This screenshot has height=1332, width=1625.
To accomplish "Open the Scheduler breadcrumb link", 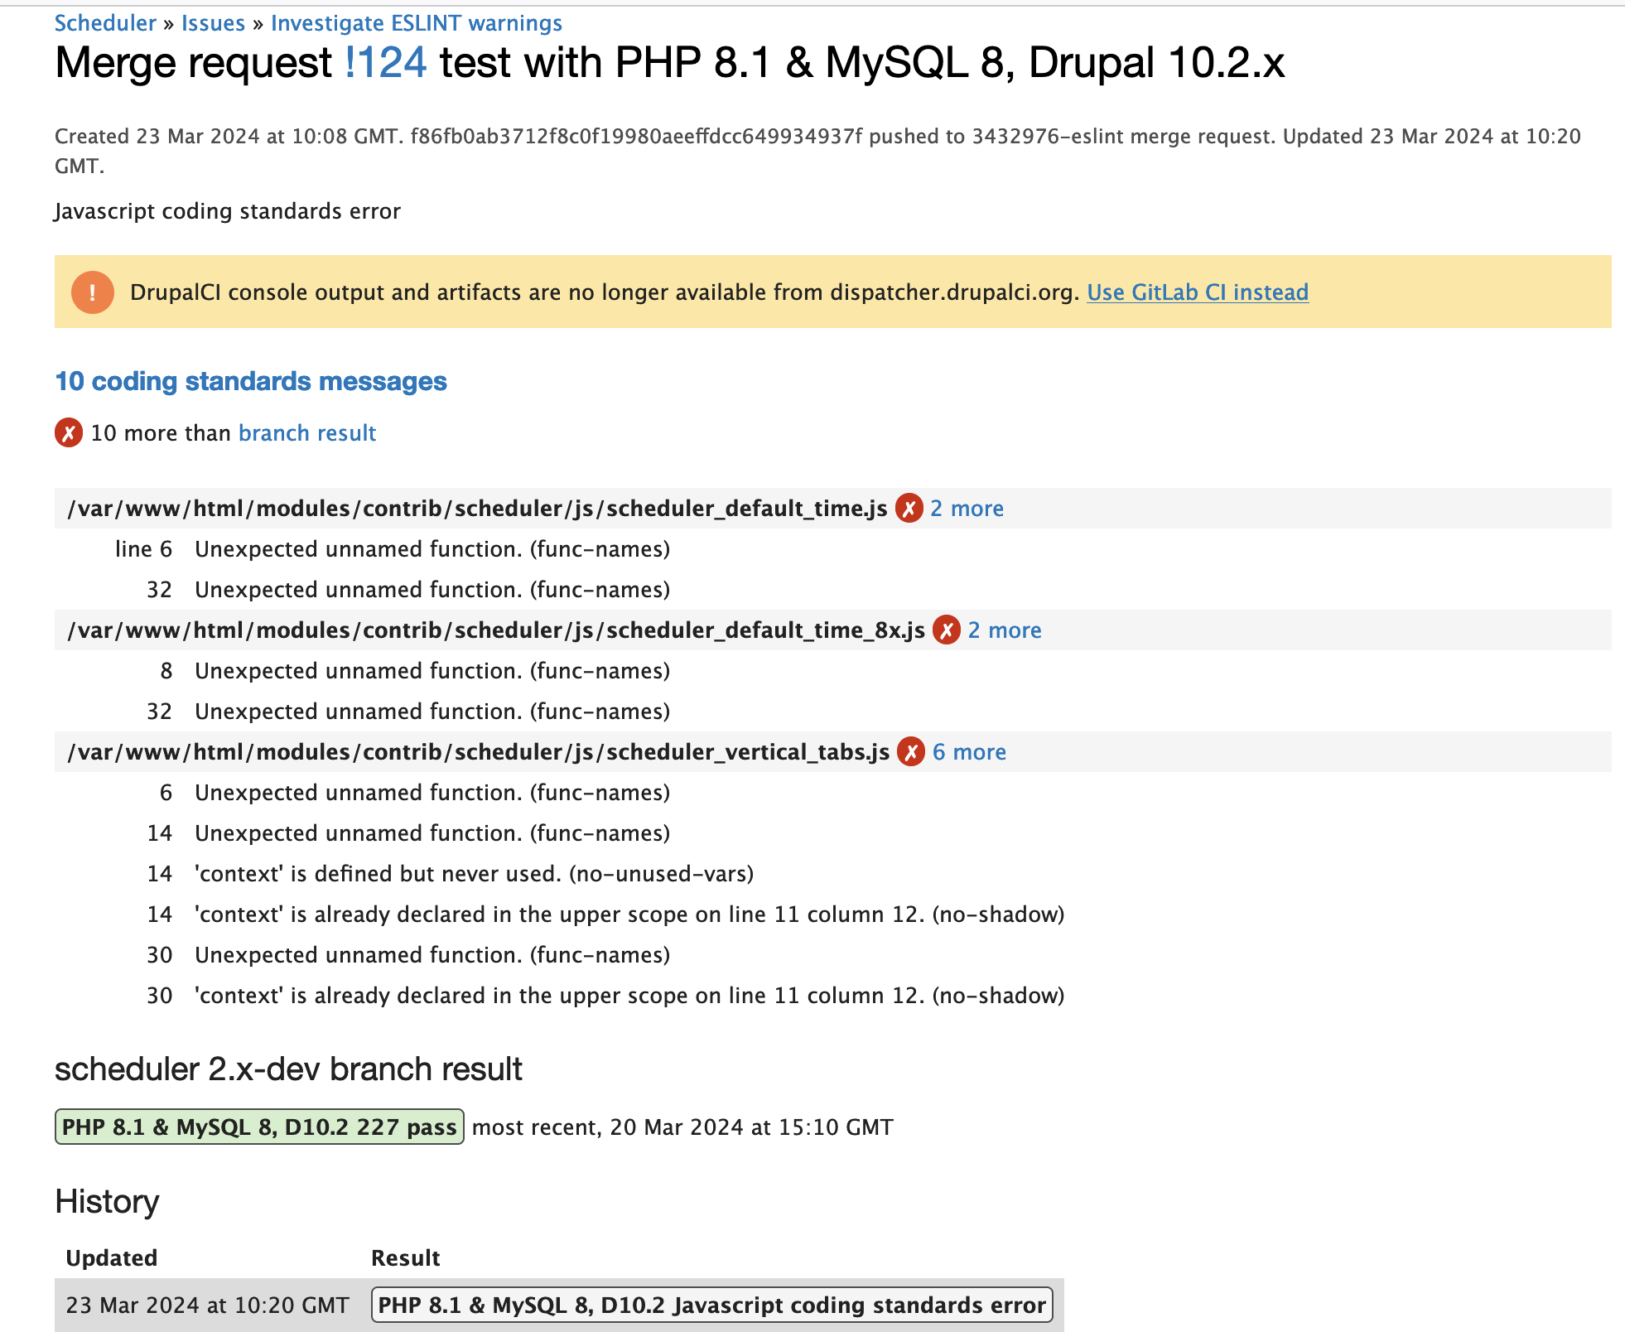I will tap(105, 23).
